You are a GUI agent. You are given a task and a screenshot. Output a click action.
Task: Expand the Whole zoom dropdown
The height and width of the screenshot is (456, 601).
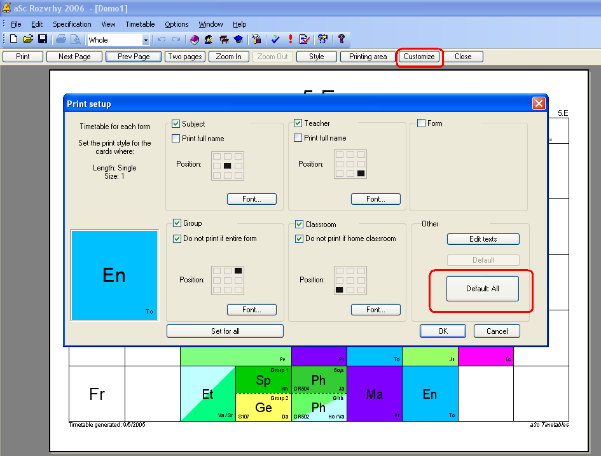click(x=146, y=40)
